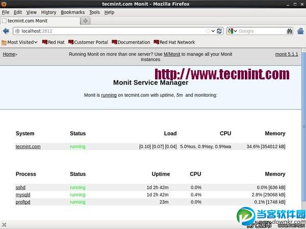Click the bookmark star icon in URL bar
The height and width of the screenshot is (229, 306).
coord(208,31)
